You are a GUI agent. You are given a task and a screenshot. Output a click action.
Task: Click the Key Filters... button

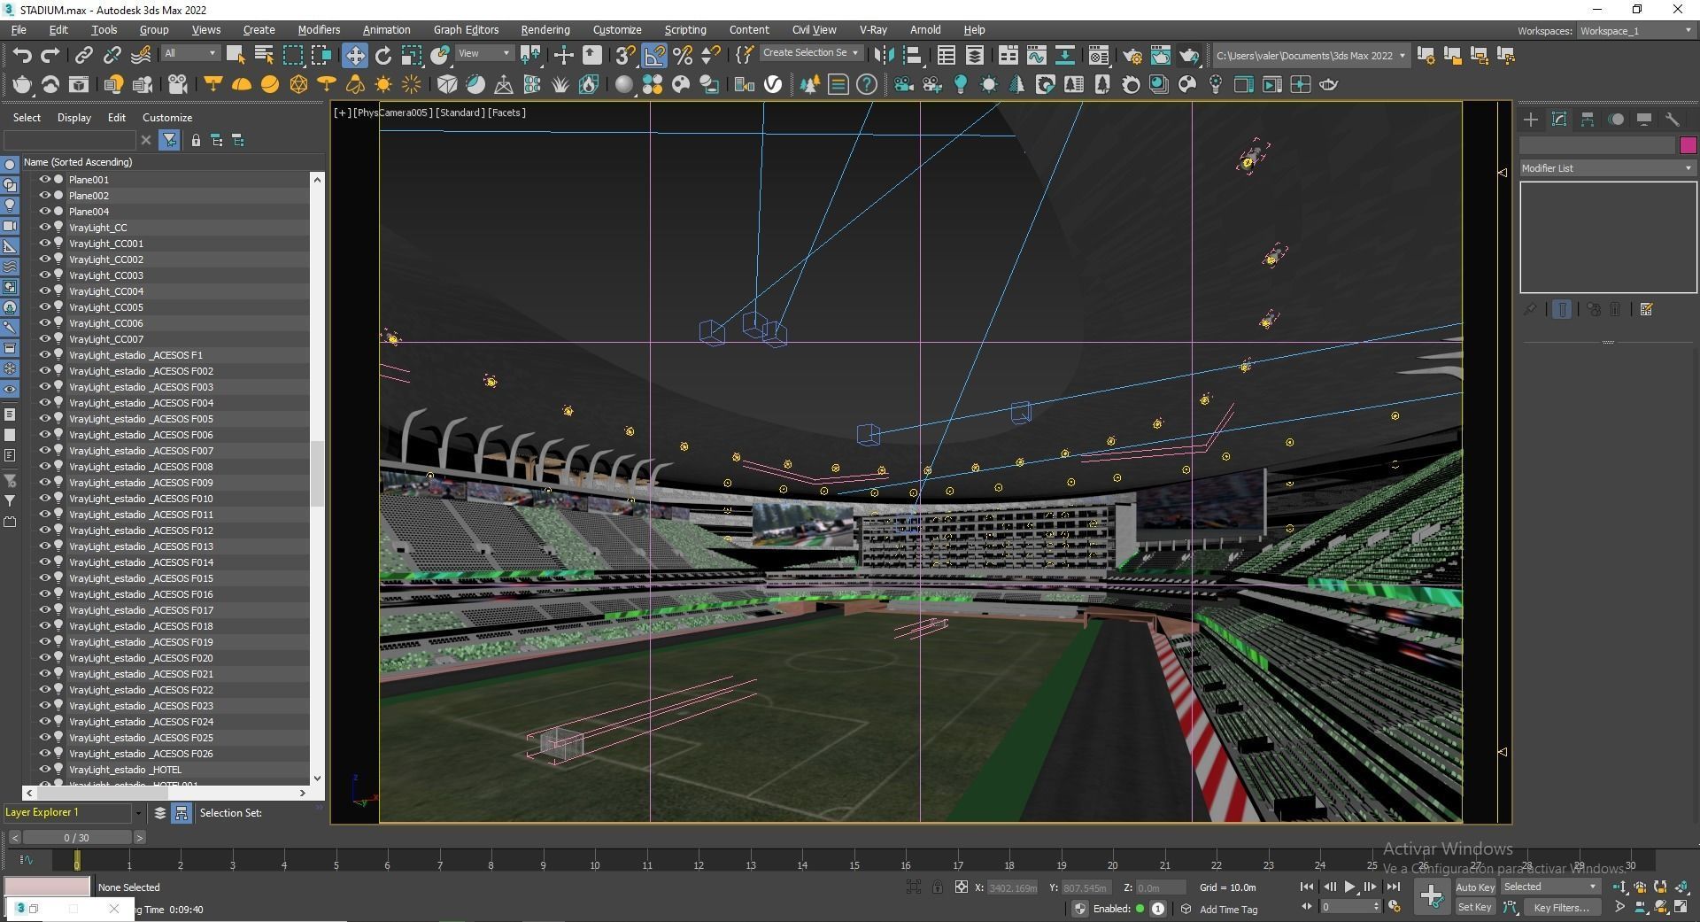[1561, 907]
